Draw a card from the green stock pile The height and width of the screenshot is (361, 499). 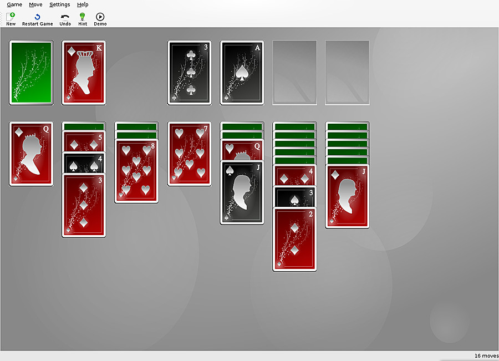point(31,73)
